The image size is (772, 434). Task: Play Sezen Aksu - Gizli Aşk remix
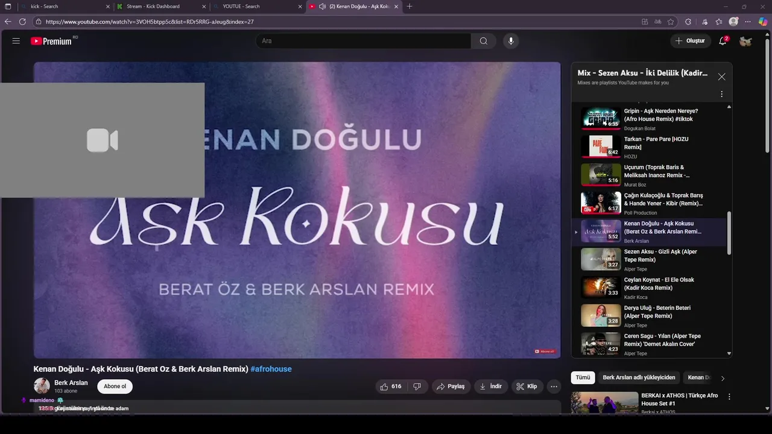[x=648, y=260]
